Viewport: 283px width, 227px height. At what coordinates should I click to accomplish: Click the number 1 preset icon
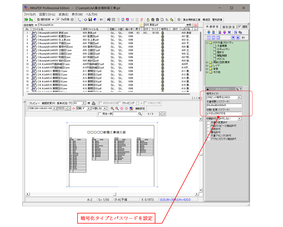(209, 38)
